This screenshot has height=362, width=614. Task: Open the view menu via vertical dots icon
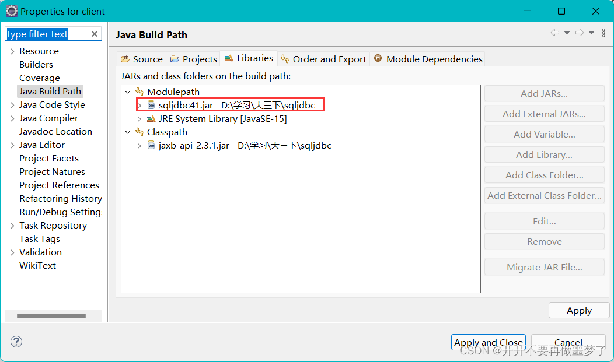[603, 33]
